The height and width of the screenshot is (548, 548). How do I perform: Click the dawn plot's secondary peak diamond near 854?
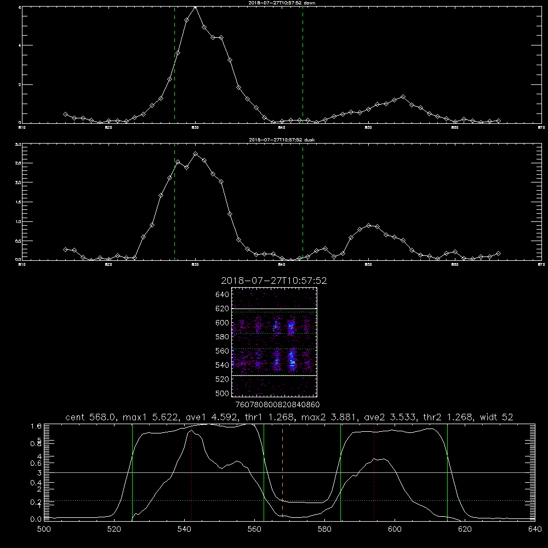click(x=403, y=96)
